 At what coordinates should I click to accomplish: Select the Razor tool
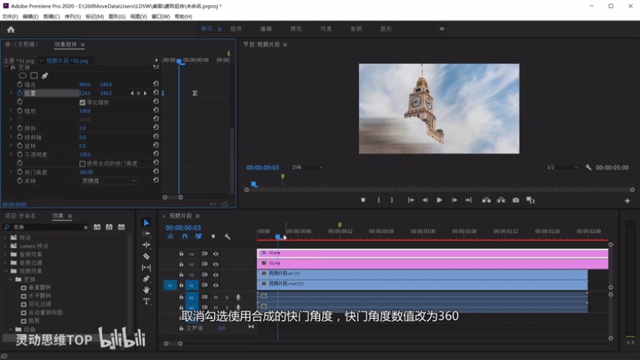coord(146,256)
